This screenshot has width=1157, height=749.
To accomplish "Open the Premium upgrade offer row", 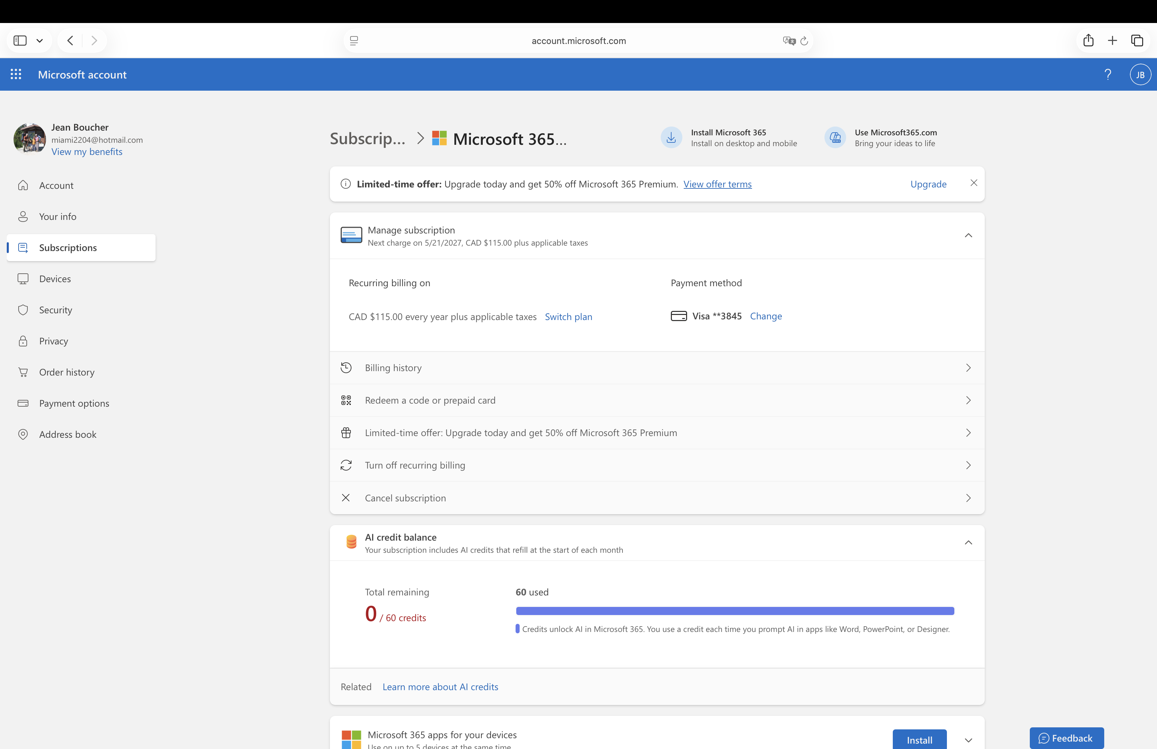I will pyautogui.click(x=657, y=433).
